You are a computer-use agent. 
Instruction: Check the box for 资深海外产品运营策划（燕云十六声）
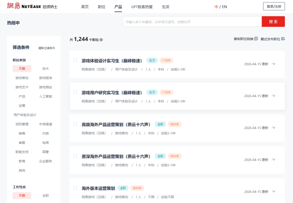(x=75, y=156)
